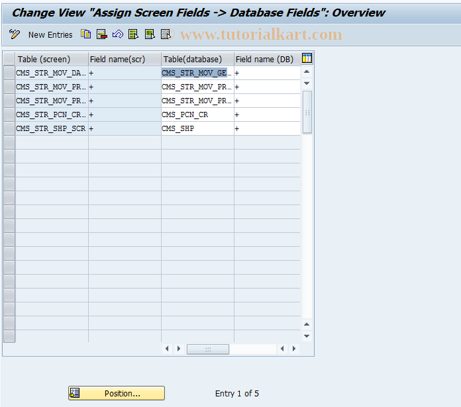The image size is (461, 407).
Task: Click Field name (DB) field in CMS_PCN_CR row
Action: [x=267, y=114]
